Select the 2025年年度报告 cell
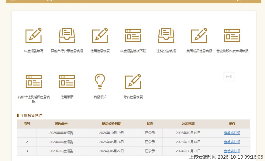Viewport: 265px width, 161px height. coord(61,133)
